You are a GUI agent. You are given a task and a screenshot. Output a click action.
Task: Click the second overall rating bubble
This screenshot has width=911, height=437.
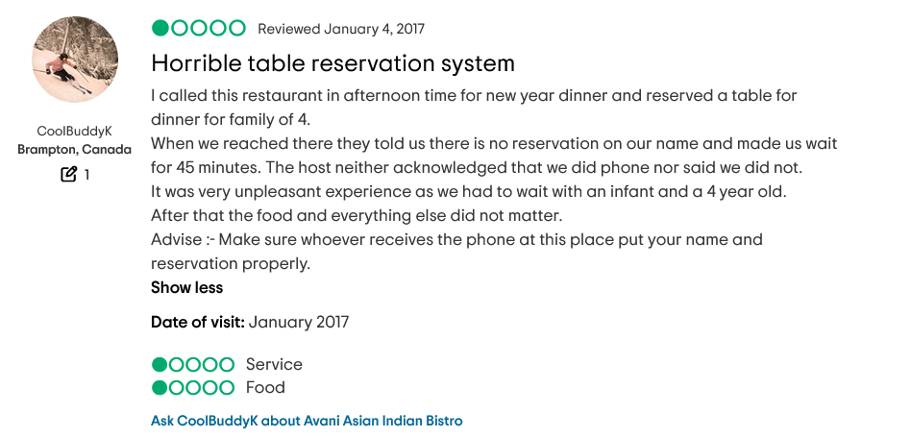click(x=180, y=28)
